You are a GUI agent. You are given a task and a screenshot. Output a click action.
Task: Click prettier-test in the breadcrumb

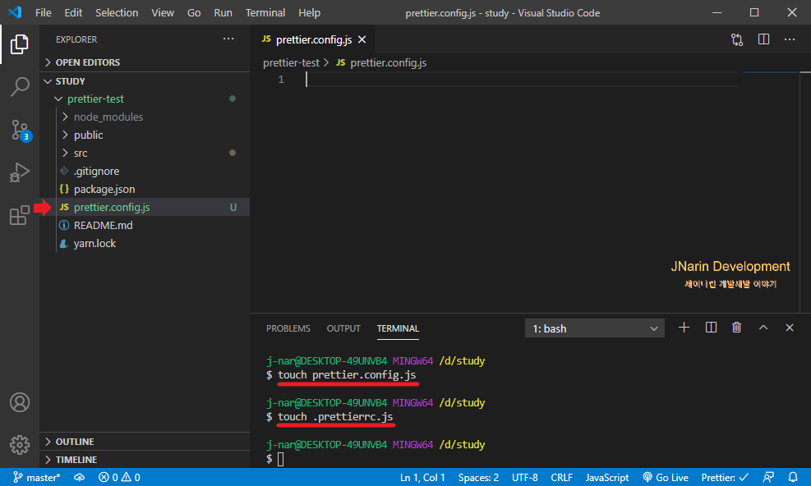tap(291, 62)
